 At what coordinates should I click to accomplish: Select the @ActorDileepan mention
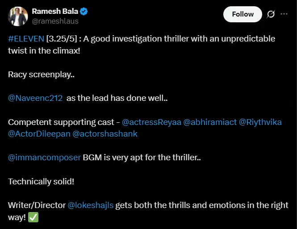tap(39, 133)
